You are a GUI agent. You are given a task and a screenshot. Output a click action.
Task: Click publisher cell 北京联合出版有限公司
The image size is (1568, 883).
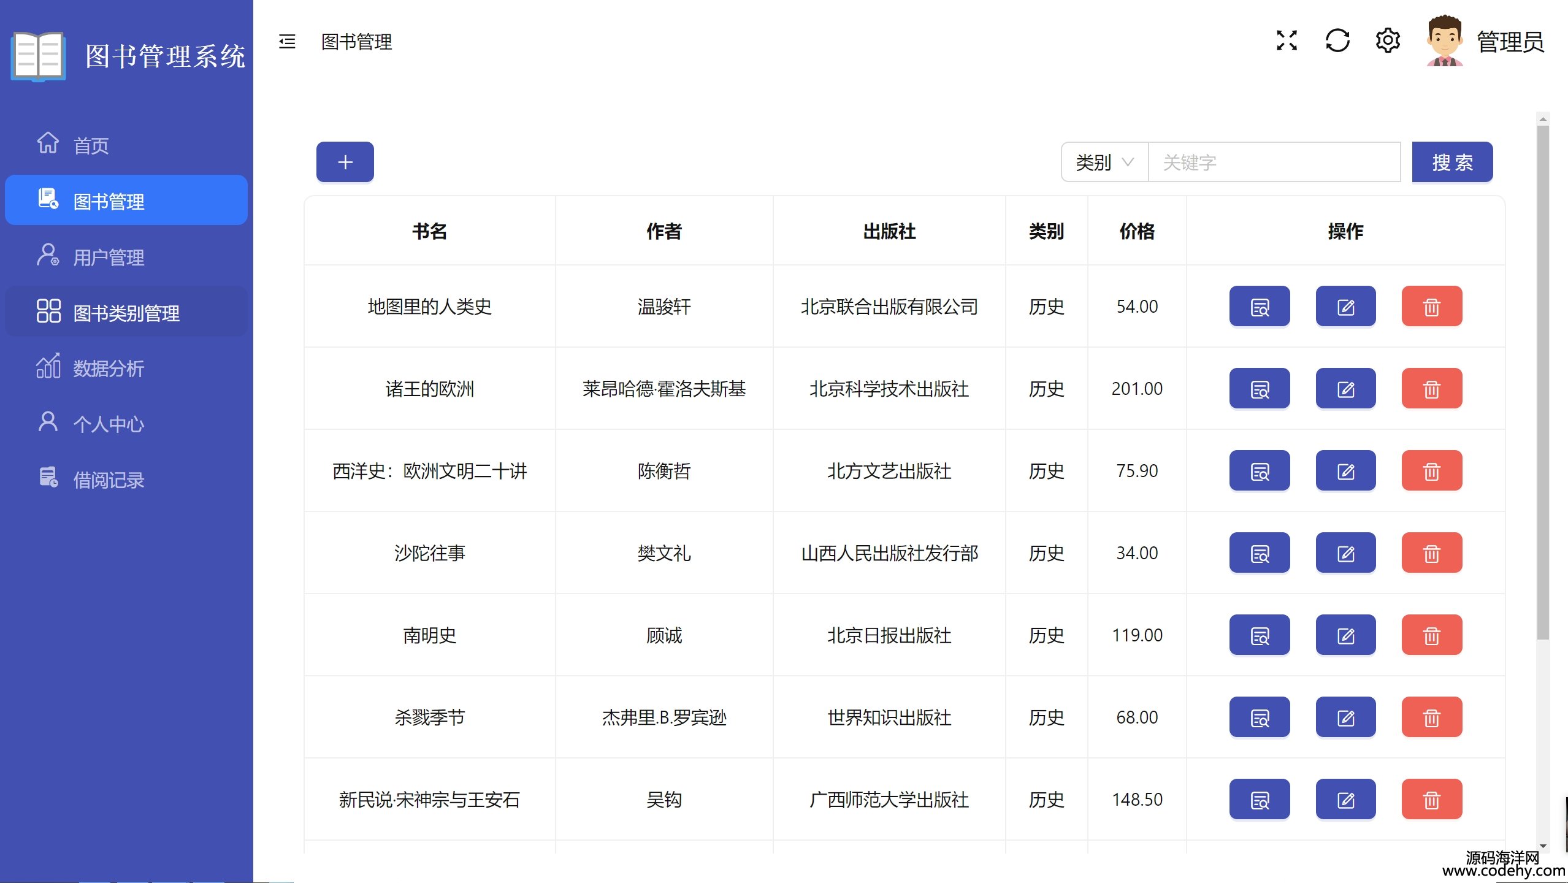click(889, 306)
